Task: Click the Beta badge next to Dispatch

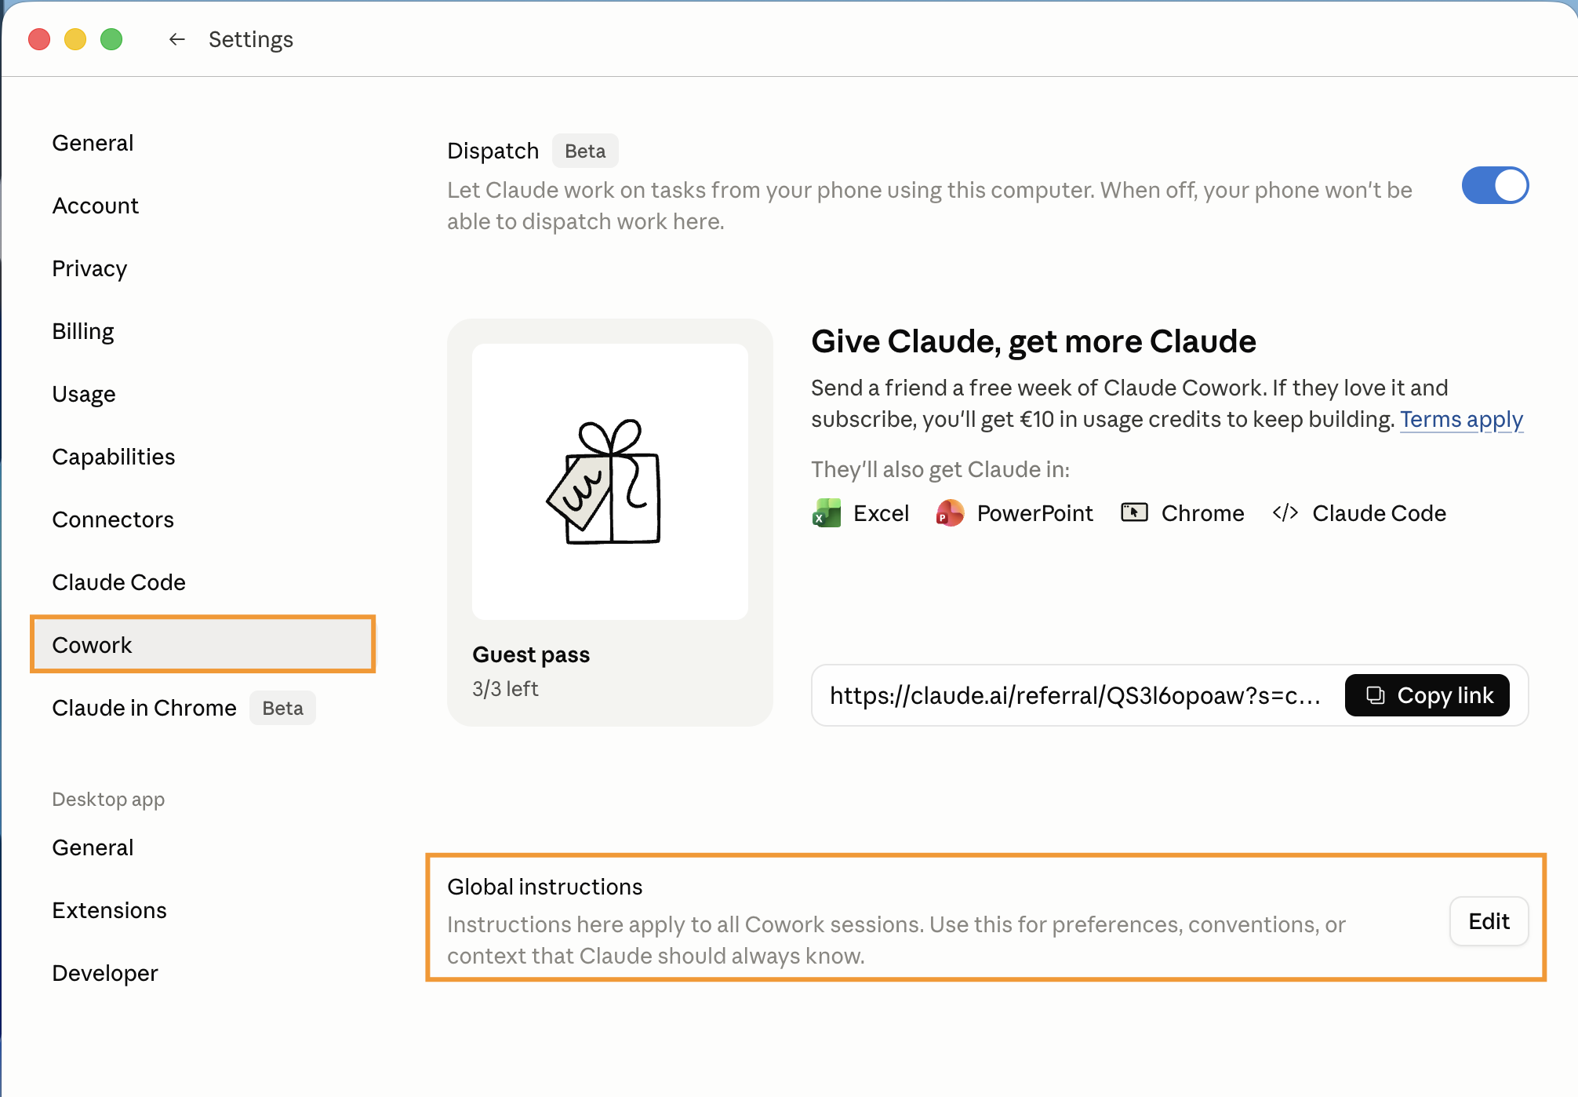Action: point(585,151)
